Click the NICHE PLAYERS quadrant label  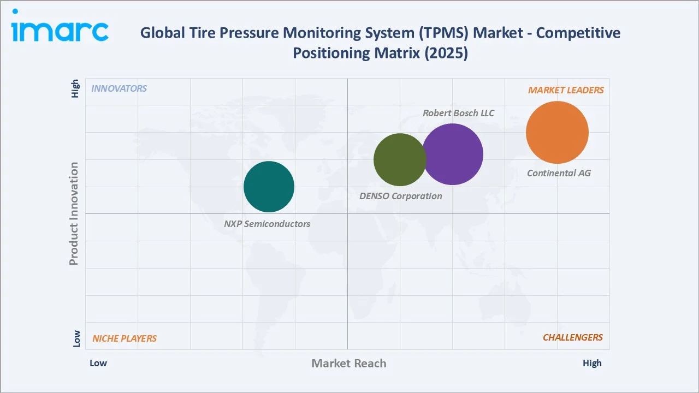point(125,338)
